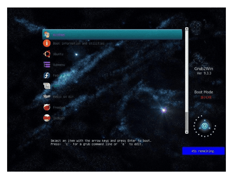This screenshot has width=233, height=178.
Task: Pick the Freebsd entry text
Action: pos(59,108)
